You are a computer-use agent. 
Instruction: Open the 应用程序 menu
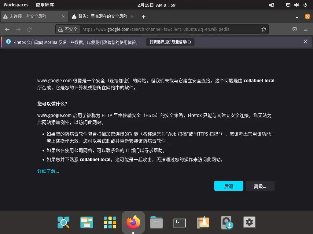45,5
